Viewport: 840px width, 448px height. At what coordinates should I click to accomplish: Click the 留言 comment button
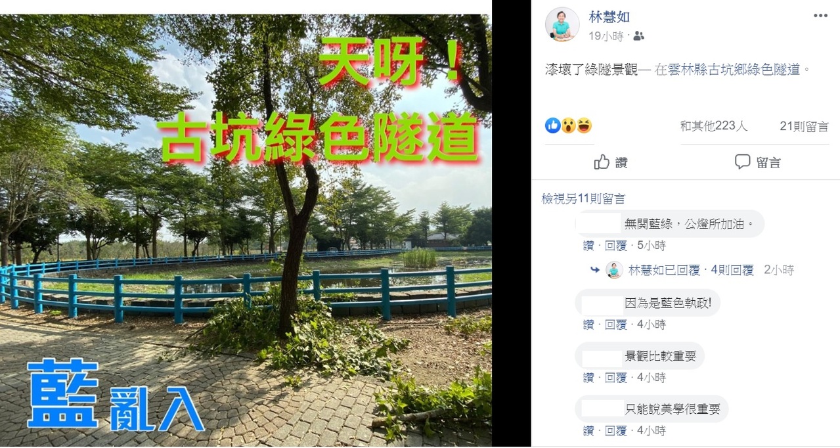click(x=757, y=162)
